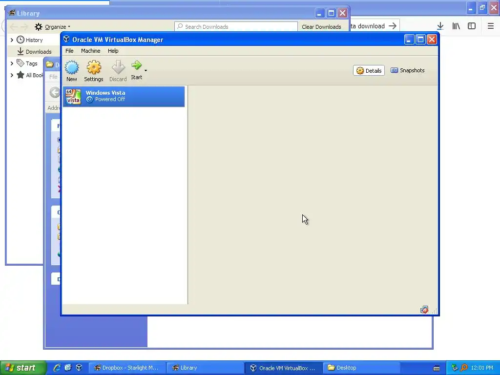This screenshot has height=375, width=500.
Task: Click the notification icon in VirtualBox status bar
Action: [424, 310]
